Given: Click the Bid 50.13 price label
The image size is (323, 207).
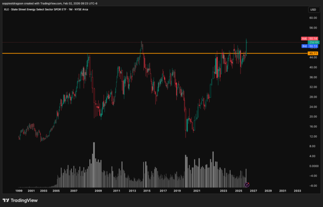Looking at the screenshot, I should pyautogui.click(x=310, y=46).
